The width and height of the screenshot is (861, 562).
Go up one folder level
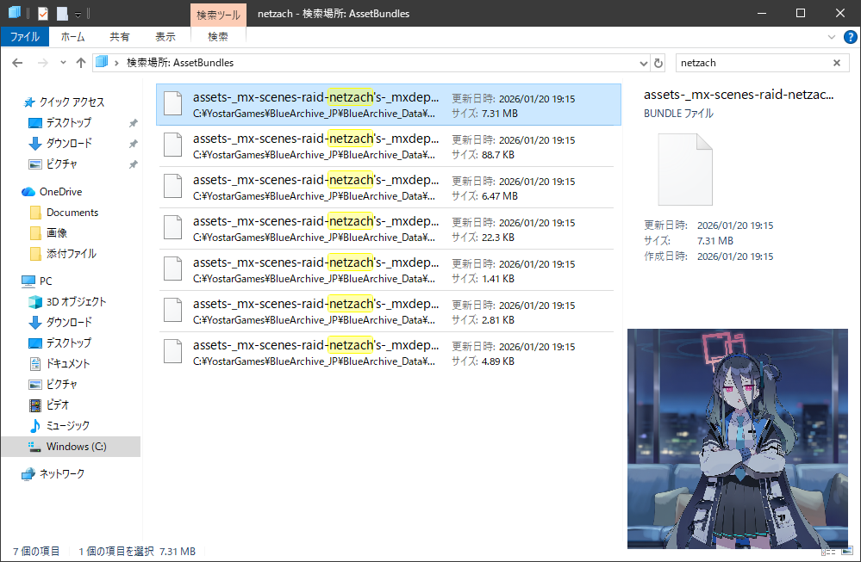point(81,63)
